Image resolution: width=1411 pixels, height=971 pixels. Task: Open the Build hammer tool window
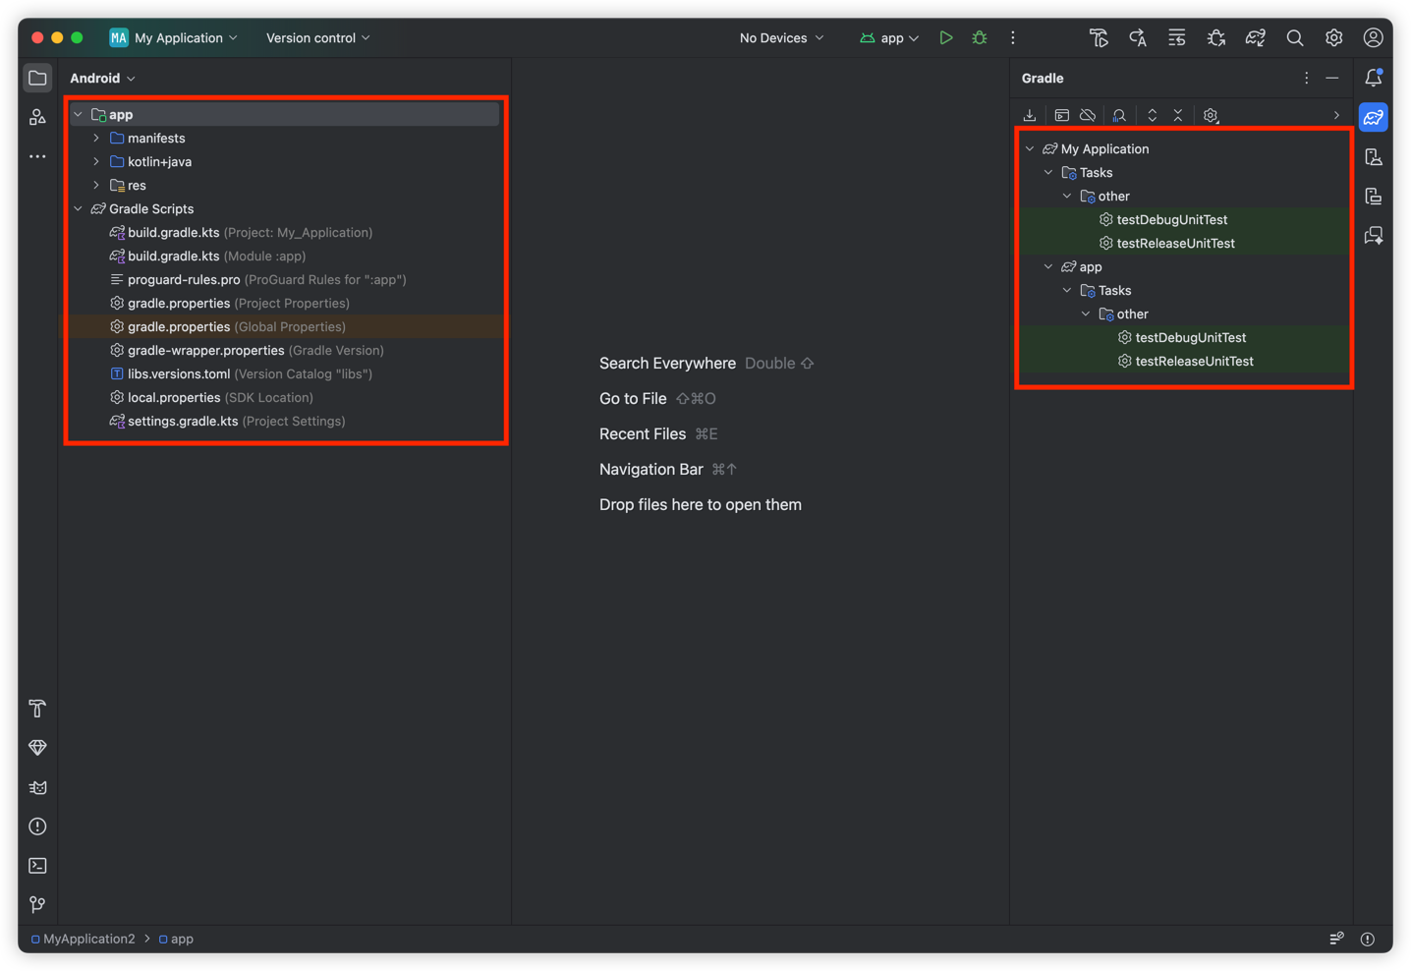coord(37,709)
